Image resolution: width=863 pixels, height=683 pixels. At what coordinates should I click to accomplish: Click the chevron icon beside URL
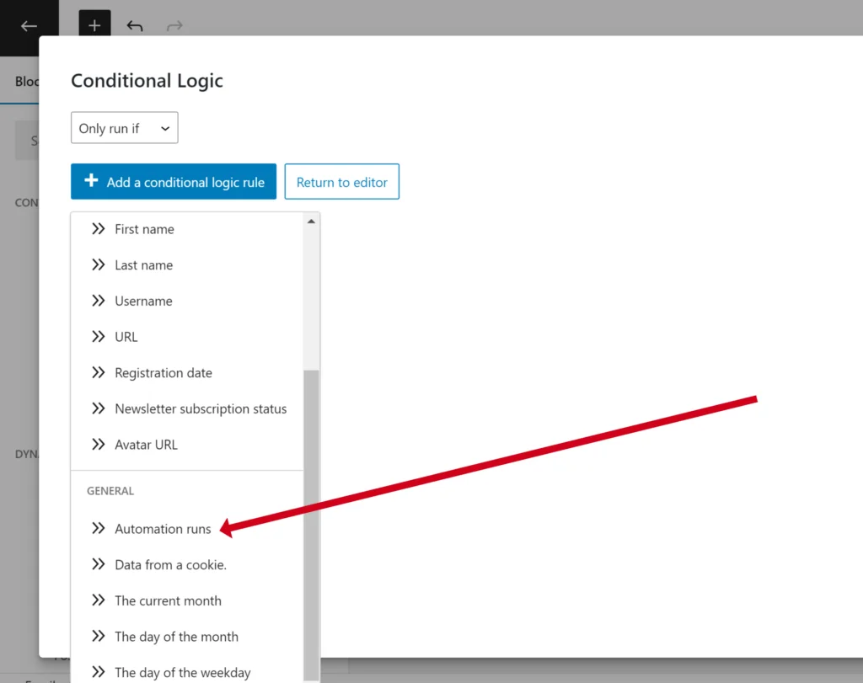click(99, 337)
